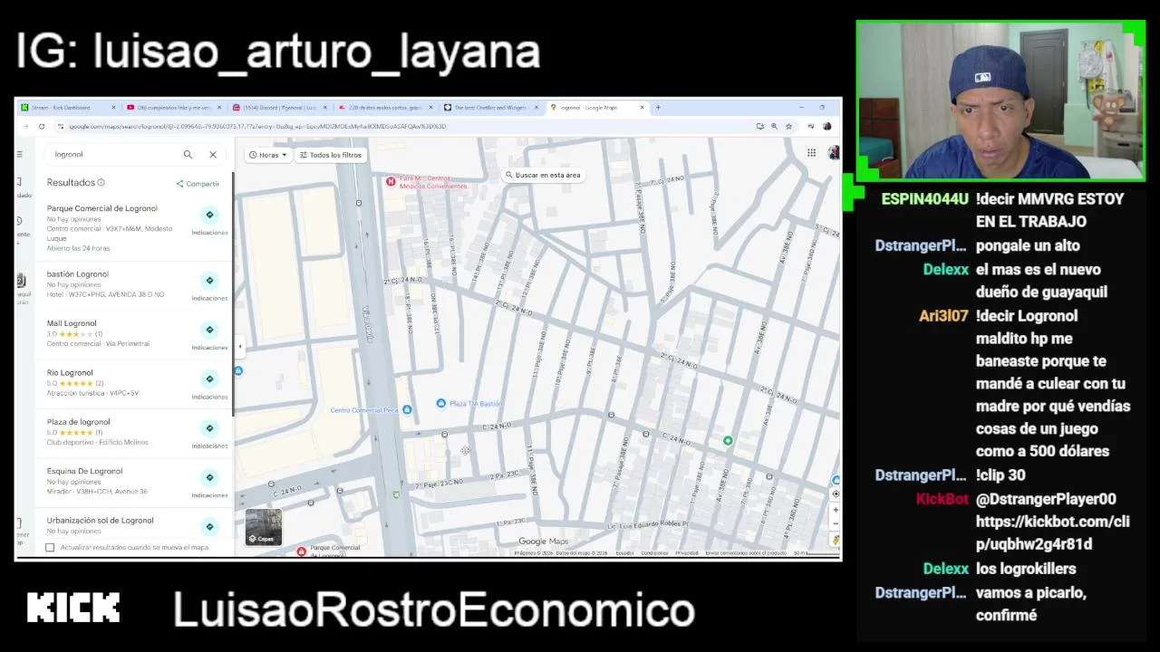Click 'KickBot' username in chat
The height and width of the screenshot is (652, 1160).
[942, 499]
